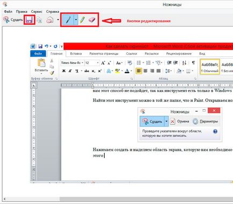Switch to the Рассылки ribbon tab

pos(151,54)
